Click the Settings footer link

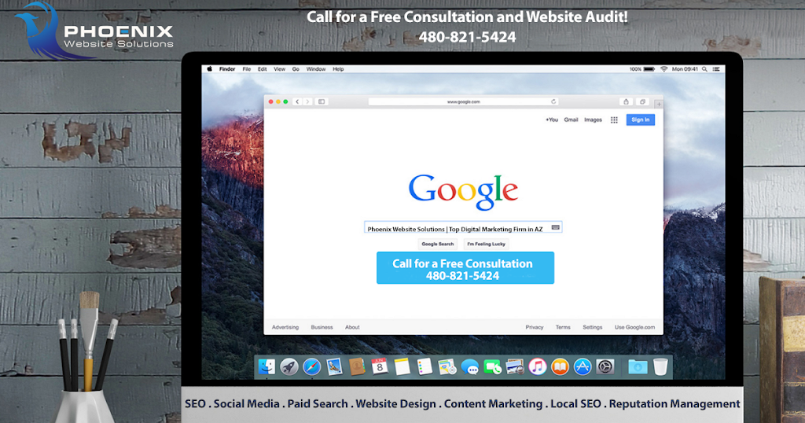[x=593, y=327]
